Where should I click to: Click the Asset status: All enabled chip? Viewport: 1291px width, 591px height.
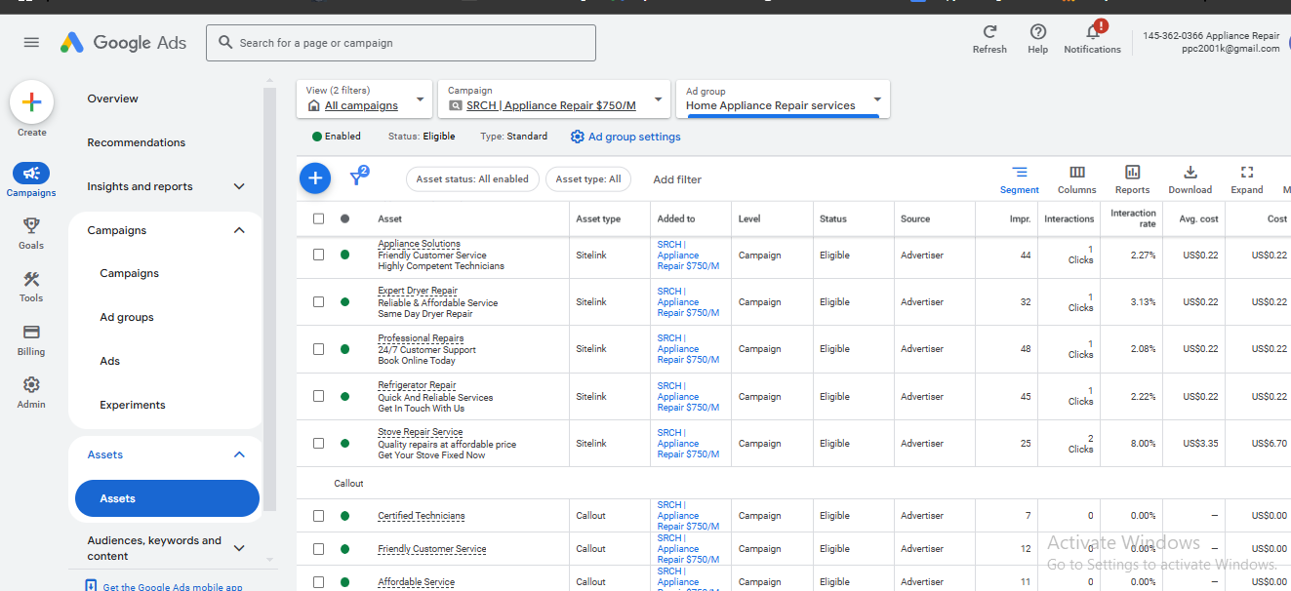pyautogui.click(x=472, y=178)
